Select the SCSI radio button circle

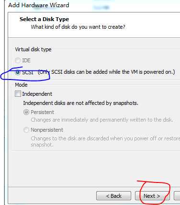[18, 72]
